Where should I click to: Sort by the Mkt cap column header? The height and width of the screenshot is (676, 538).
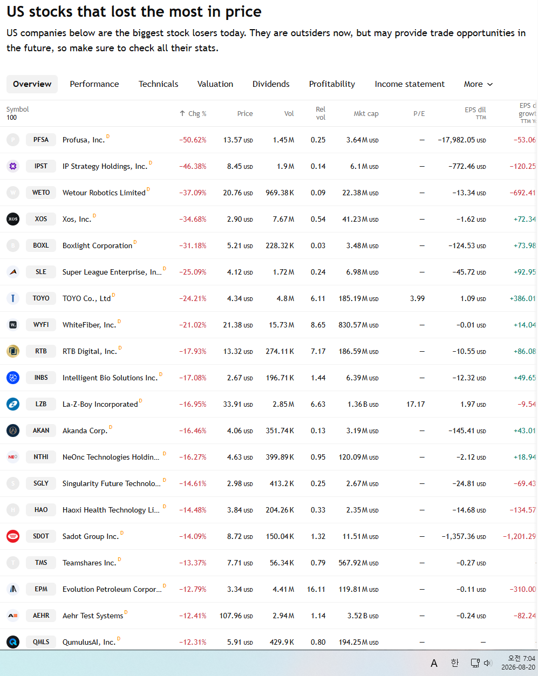click(x=366, y=114)
